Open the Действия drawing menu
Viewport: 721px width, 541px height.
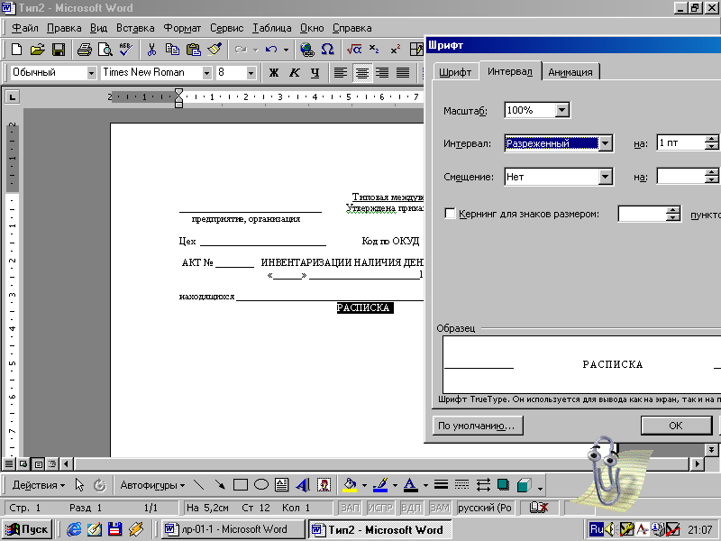click(x=38, y=485)
